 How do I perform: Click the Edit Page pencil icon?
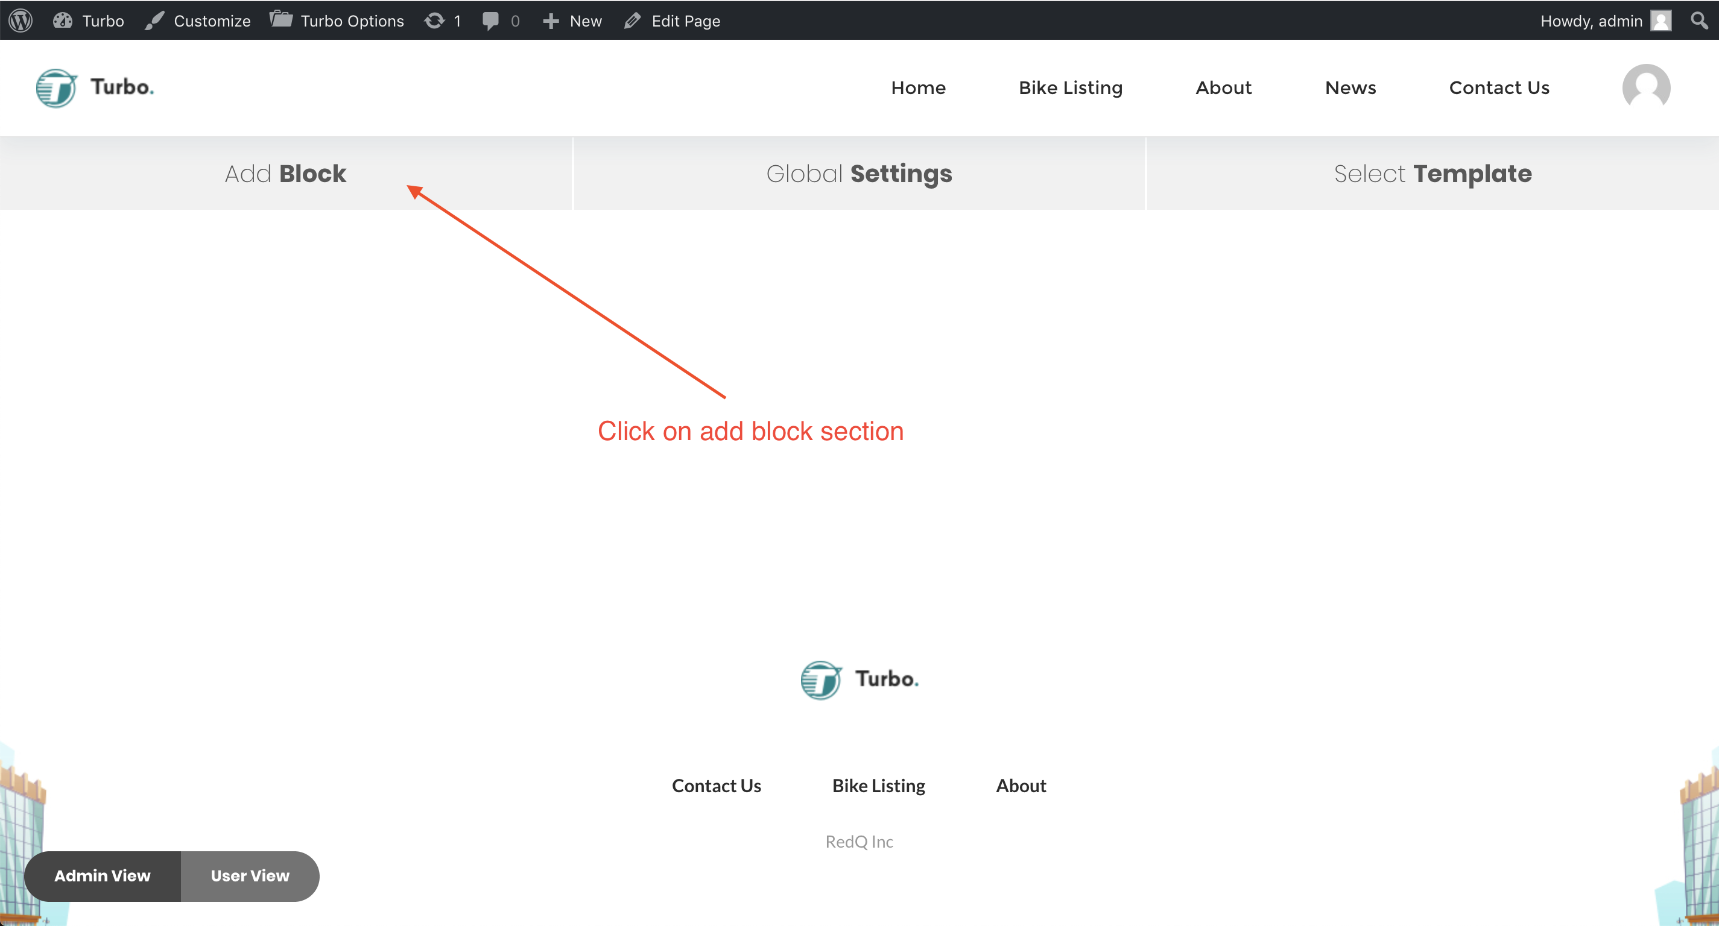[633, 20]
